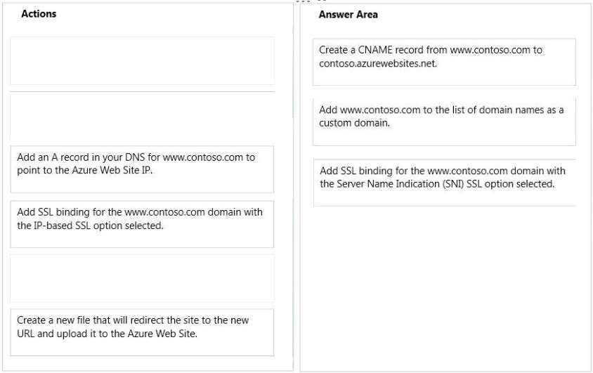Select the custom domain answer item
Screen dimensions: 593x373
point(444,122)
